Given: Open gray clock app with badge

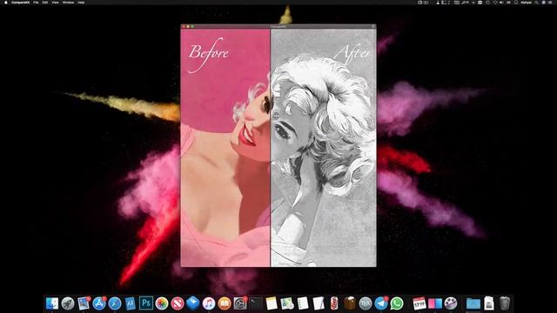Looking at the screenshot, I should (240, 303).
